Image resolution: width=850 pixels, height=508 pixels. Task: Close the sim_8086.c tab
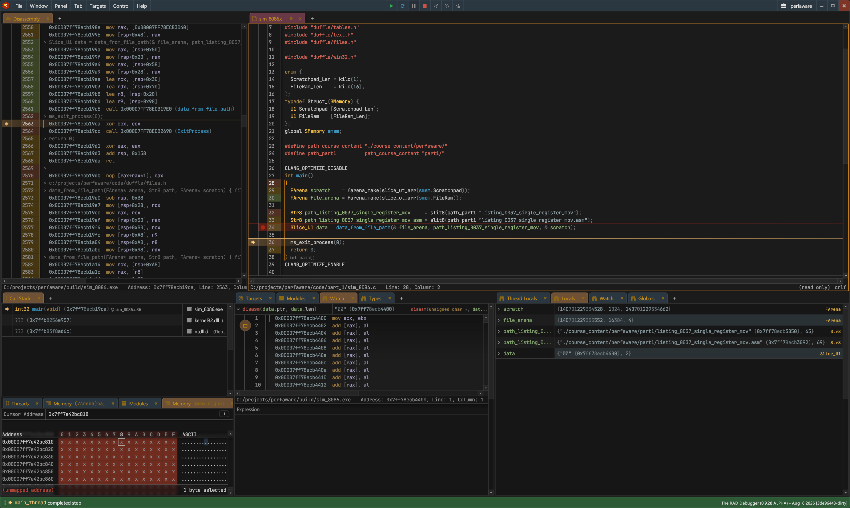point(300,19)
